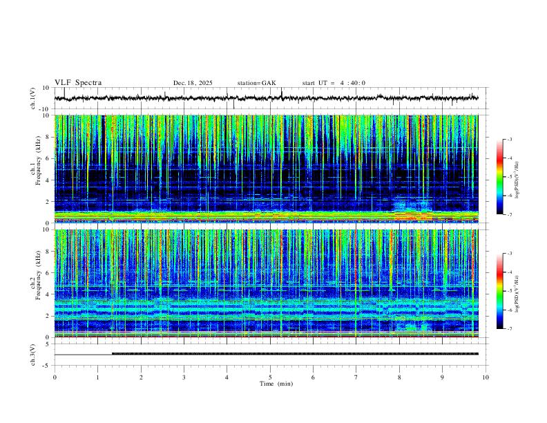Click the "ch.3(V)" axis label
This screenshot has height=423, width=547.
pos(33,355)
